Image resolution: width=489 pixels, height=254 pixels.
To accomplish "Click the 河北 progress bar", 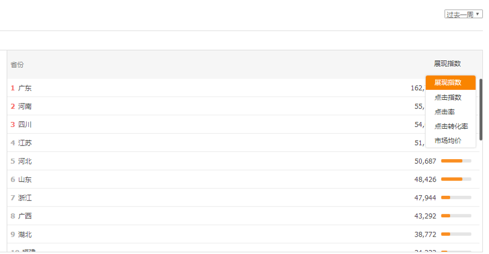I will (456, 161).
